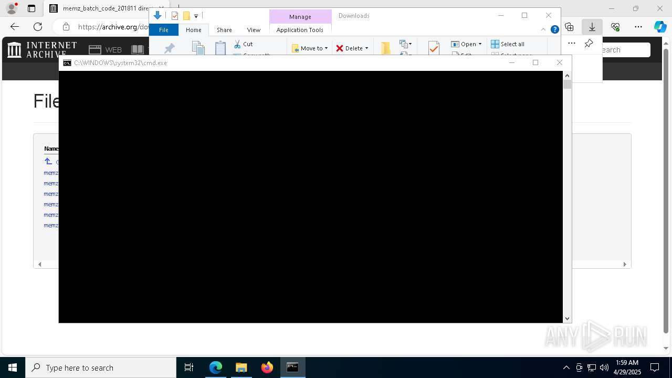
Task: Customize Quick Access Toolbar dropdown arrow
Action: (x=196, y=16)
